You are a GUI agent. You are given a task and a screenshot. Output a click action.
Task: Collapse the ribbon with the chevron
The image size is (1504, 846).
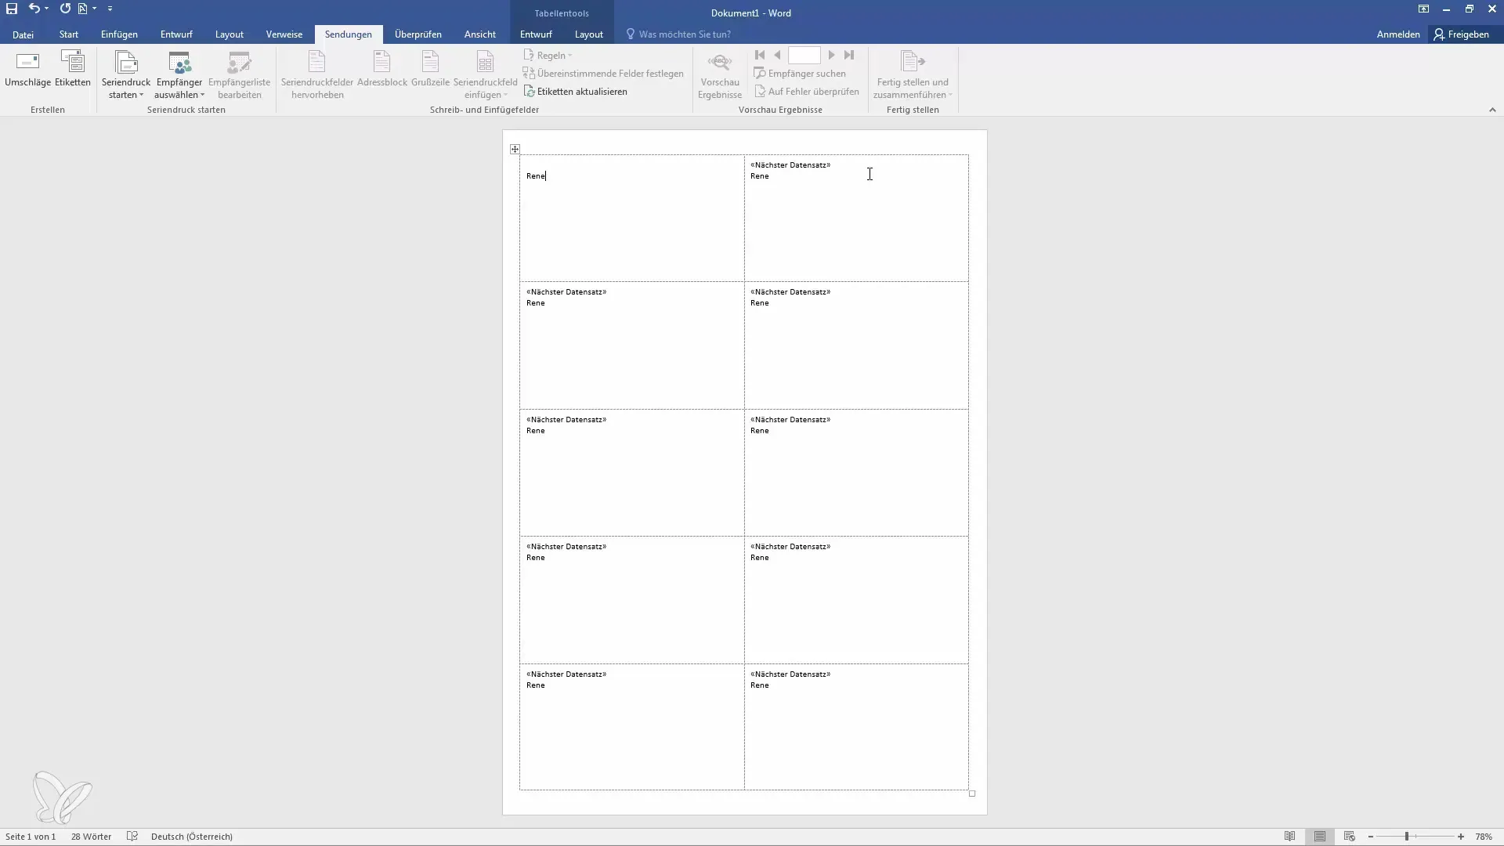[1492, 110]
